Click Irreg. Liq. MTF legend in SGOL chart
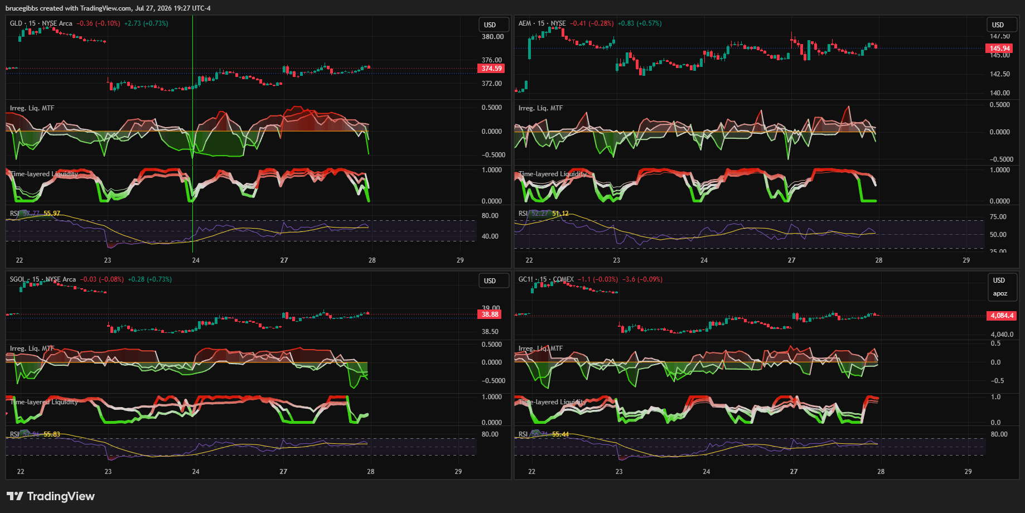This screenshot has width=1025, height=513. [32, 349]
